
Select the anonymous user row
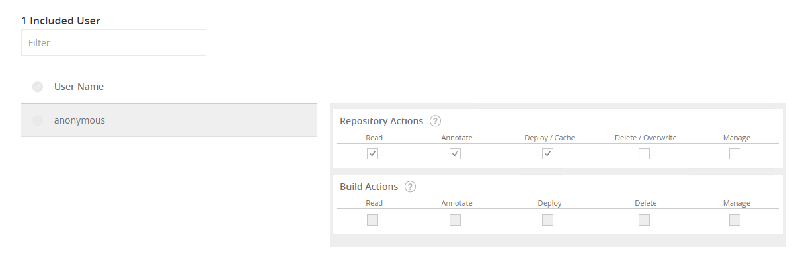coord(169,120)
